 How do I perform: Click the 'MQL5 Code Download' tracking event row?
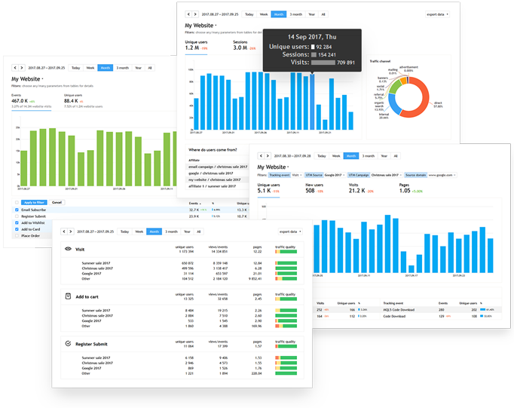(x=440, y=310)
